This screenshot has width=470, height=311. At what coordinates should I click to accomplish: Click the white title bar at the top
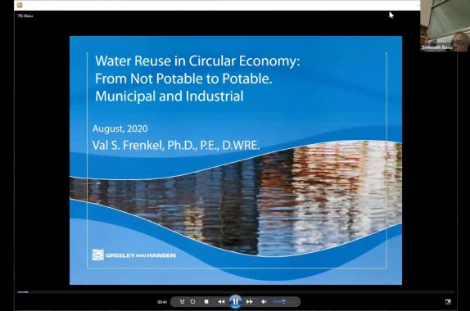pyautogui.click(x=217, y=5)
